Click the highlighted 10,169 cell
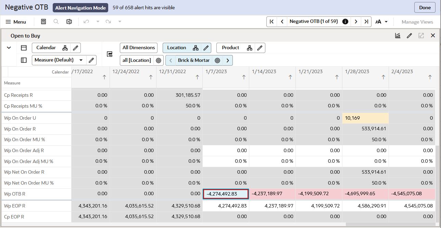441x228 pixels. pos(365,118)
